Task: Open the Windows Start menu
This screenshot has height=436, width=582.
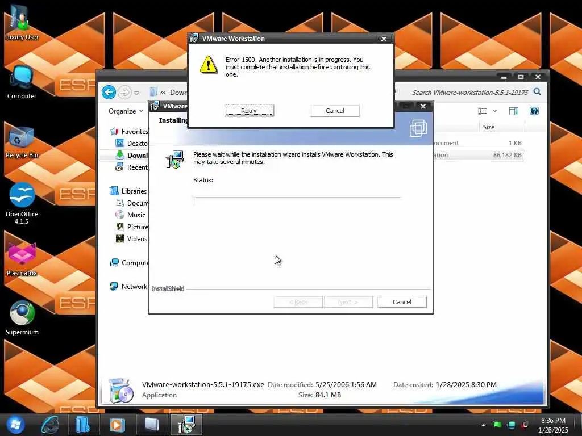Action: pyautogui.click(x=14, y=425)
